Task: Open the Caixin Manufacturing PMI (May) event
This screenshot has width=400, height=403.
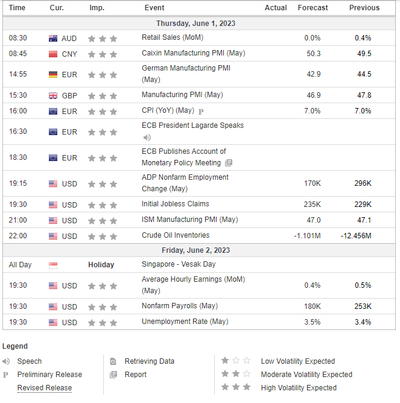Action: pos(192,54)
